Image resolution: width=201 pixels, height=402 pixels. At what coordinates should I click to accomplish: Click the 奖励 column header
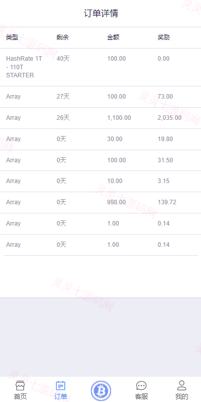coord(164,37)
